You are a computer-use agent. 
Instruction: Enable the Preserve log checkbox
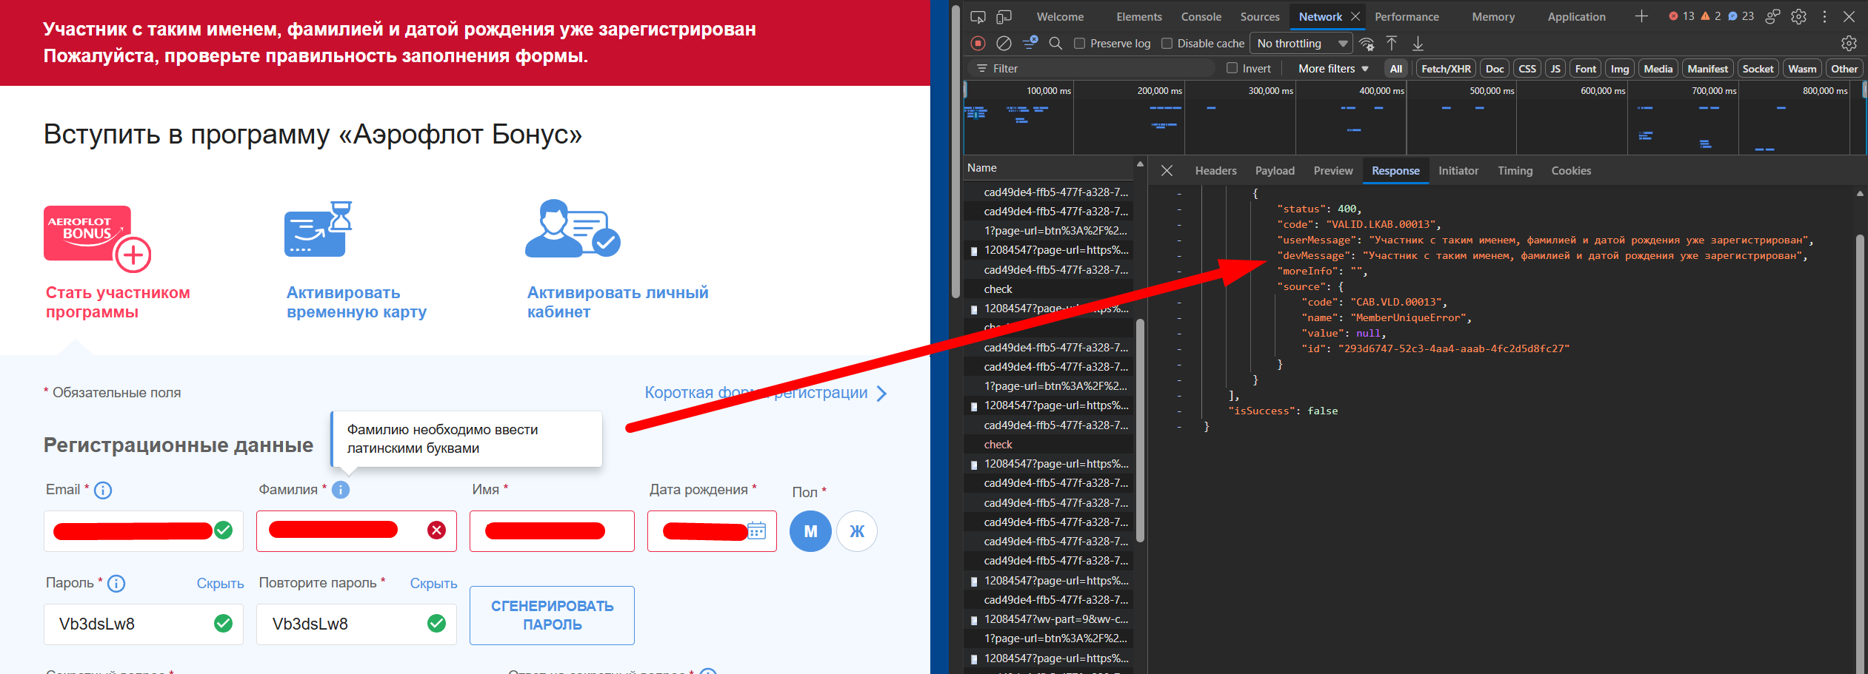pyautogui.click(x=1079, y=44)
